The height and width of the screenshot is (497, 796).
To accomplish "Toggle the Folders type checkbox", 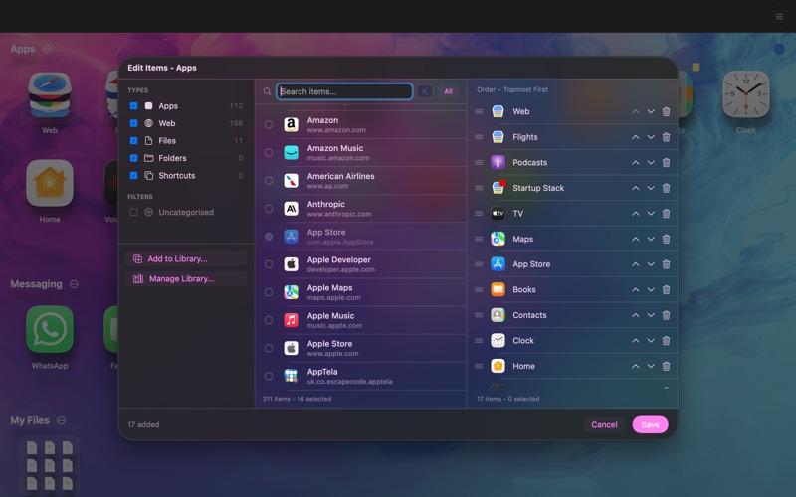I will (x=133, y=158).
